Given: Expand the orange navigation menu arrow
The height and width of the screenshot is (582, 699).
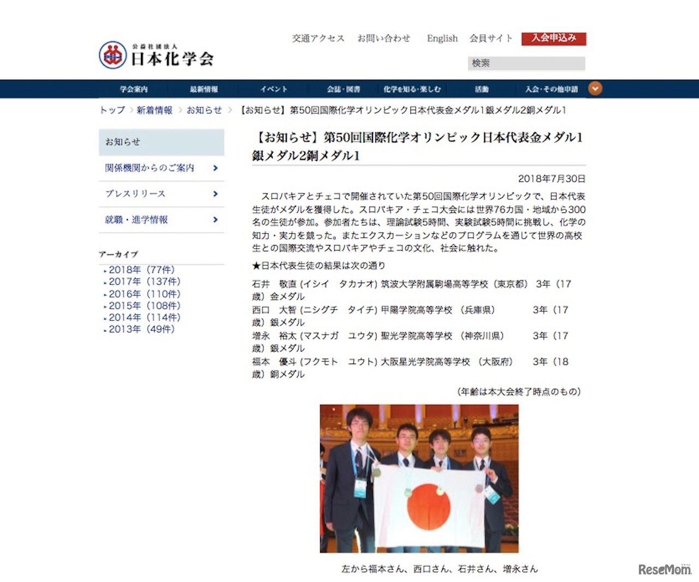Looking at the screenshot, I should click(x=595, y=88).
